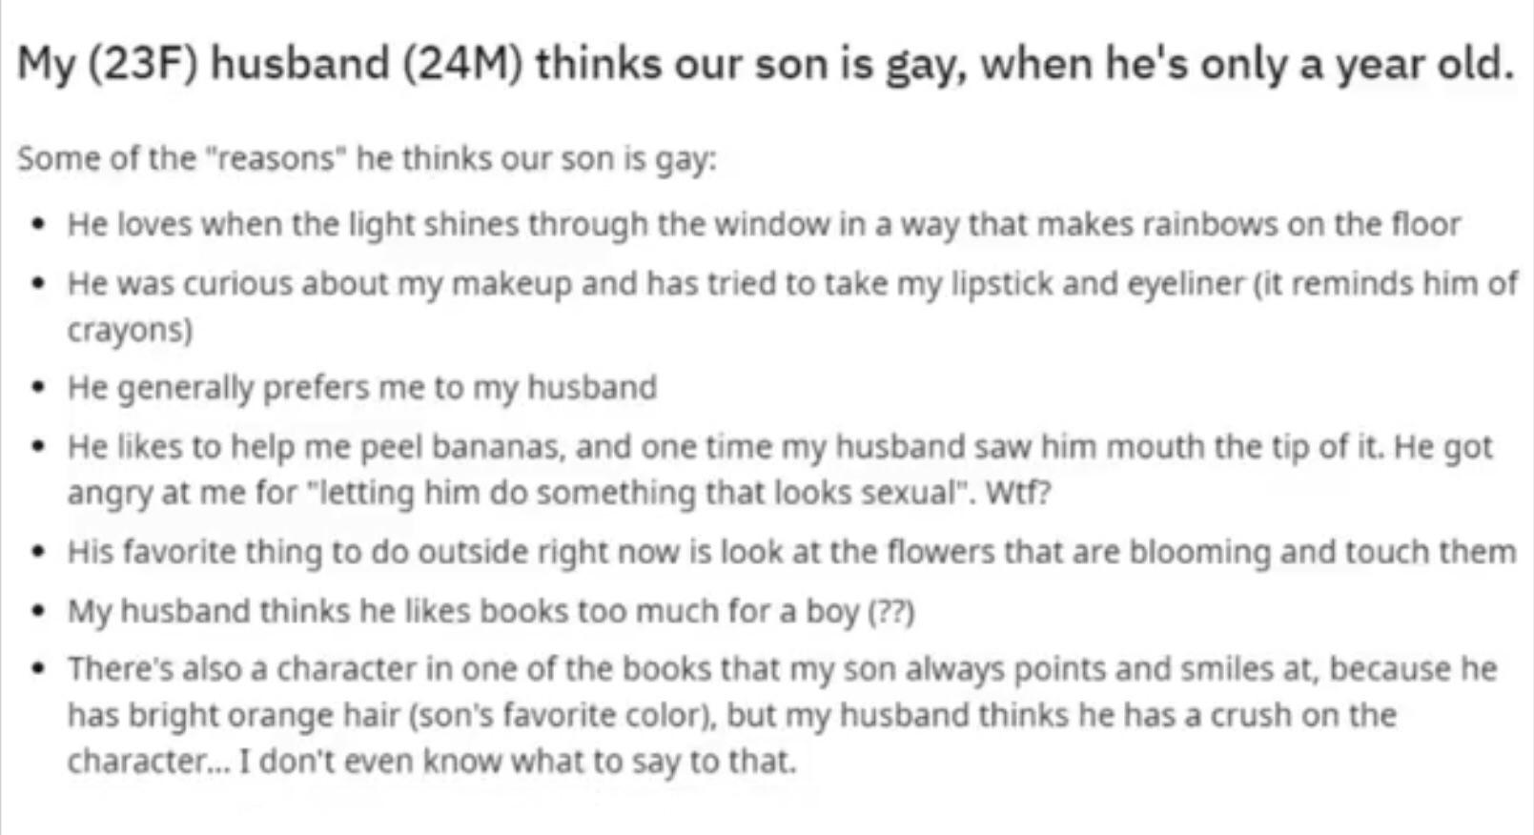Click the bullet dot before the rainbows line
This screenshot has height=835, width=1534.
click(38, 226)
